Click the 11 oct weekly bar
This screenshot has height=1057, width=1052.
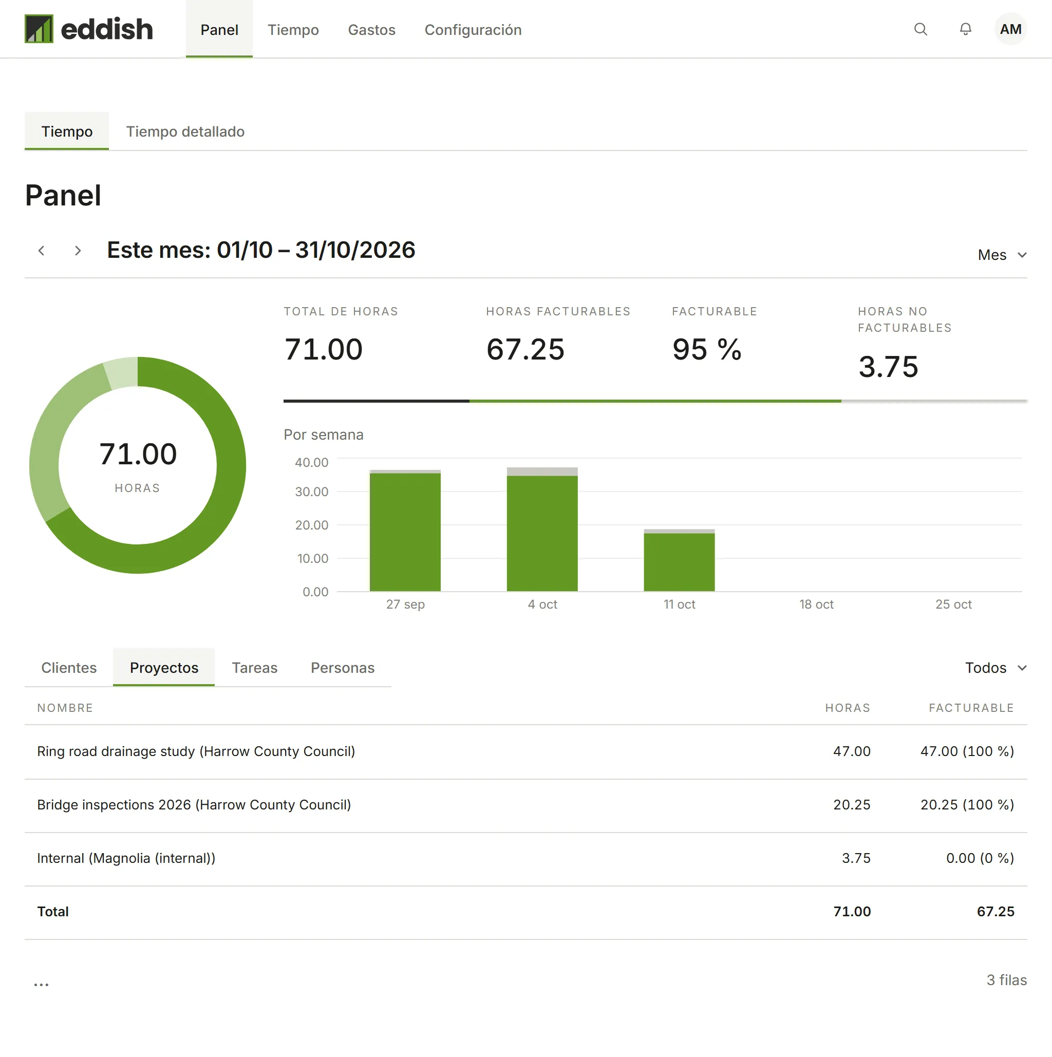(680, 560)
